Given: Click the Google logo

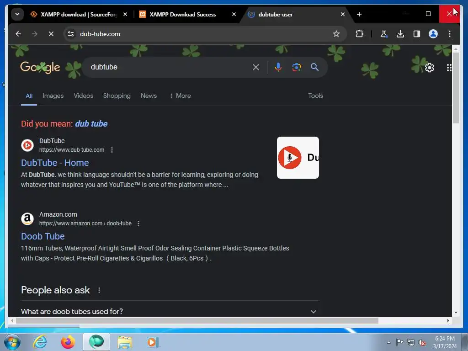Looking at the screenshot, I should pos(40,68).
